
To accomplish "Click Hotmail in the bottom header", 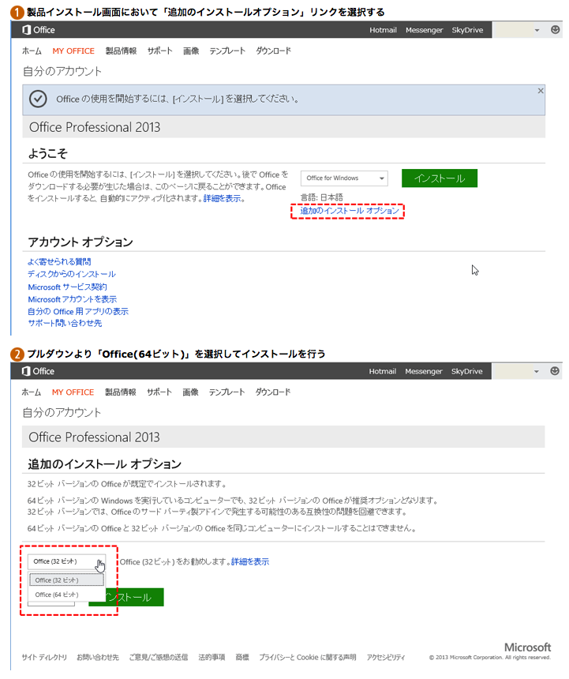I will click(x=383, y=371).
